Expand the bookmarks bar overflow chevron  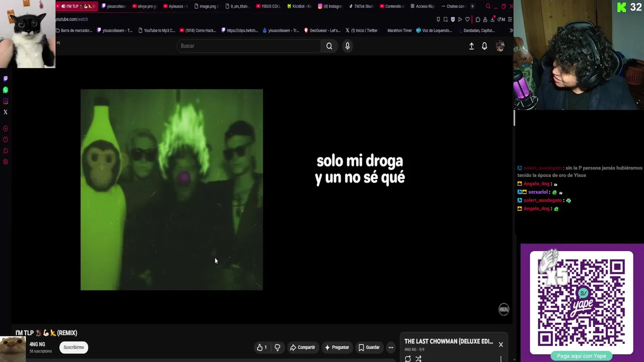point(511,31)
